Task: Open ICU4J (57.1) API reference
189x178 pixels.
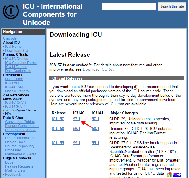Action: click(x=15, y=107)
